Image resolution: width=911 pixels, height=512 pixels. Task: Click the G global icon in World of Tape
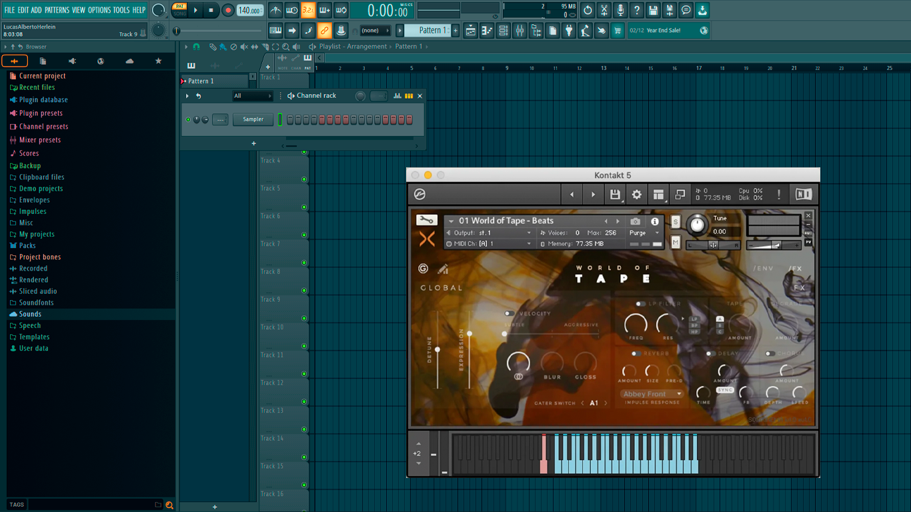(x=423, y=269)
